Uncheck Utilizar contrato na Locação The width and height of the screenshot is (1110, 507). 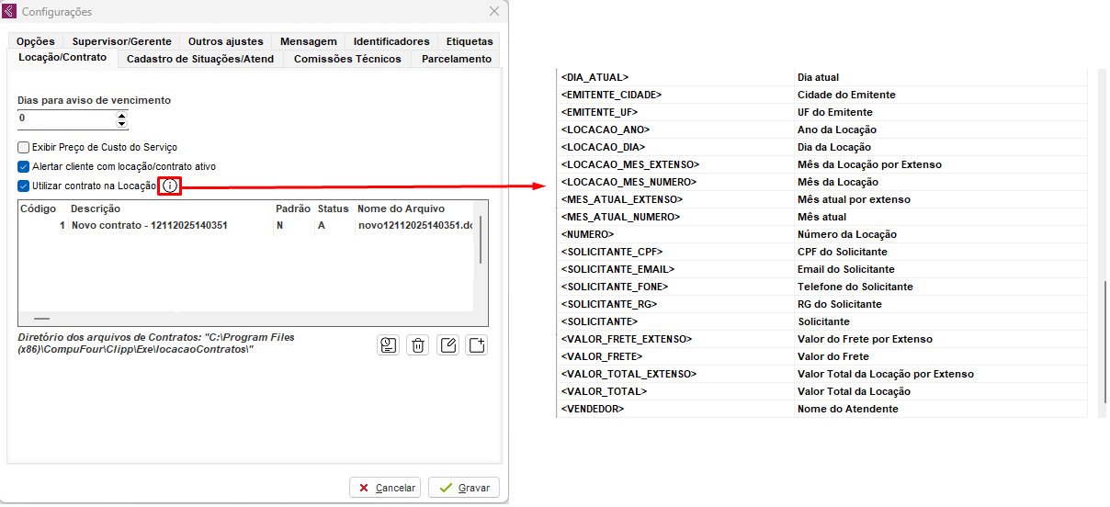pyautogui.click(x=24, y=186)
